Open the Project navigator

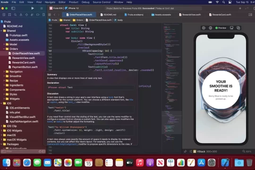point(4,15)
